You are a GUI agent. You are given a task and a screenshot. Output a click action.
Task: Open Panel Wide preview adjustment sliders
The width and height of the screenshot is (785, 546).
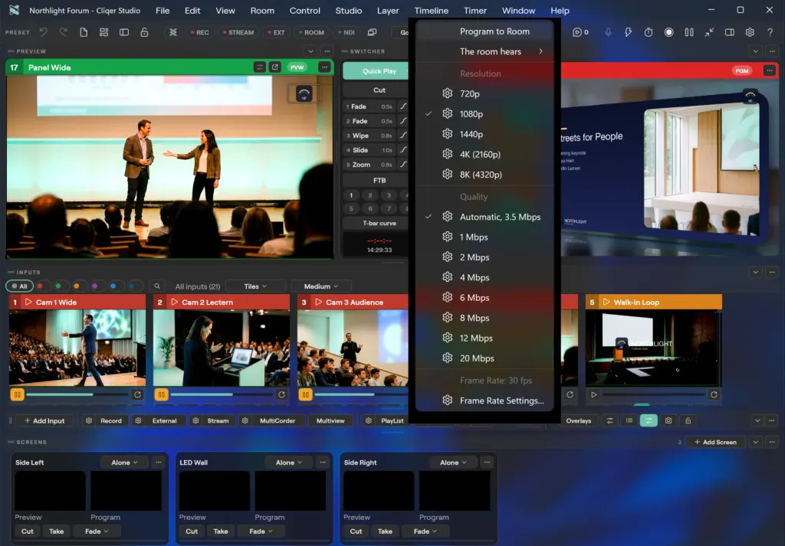pyautogui.click(x=259, y=67)
